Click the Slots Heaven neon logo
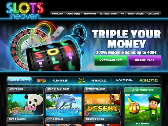This screenshot has width=168, height=126. click(x=25, y=11)
